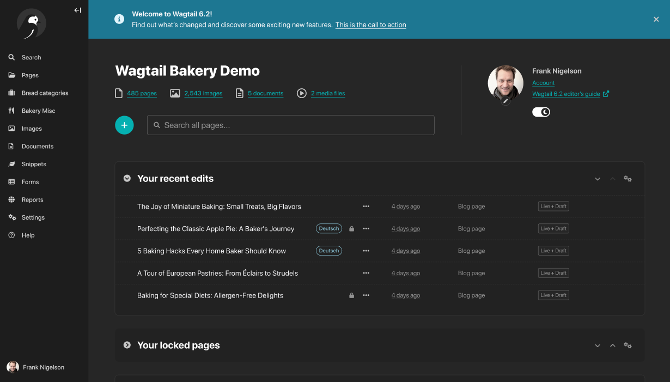Click Live + Draft status on Special Diets row
The image size is (670, 382).
pyautogui.click(x=553, y=295)
